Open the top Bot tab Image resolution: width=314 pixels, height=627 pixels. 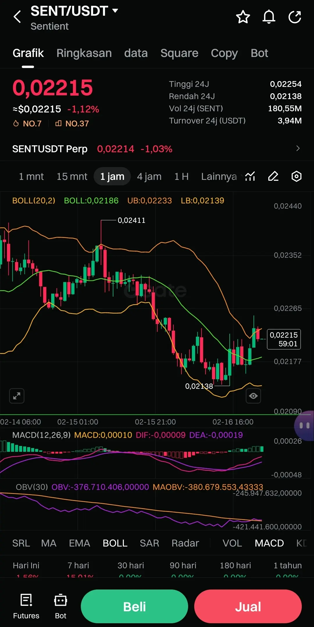click(x=259, y=53)
